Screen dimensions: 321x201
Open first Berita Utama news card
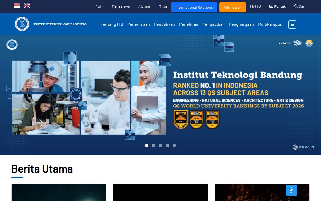click(59, 192)
